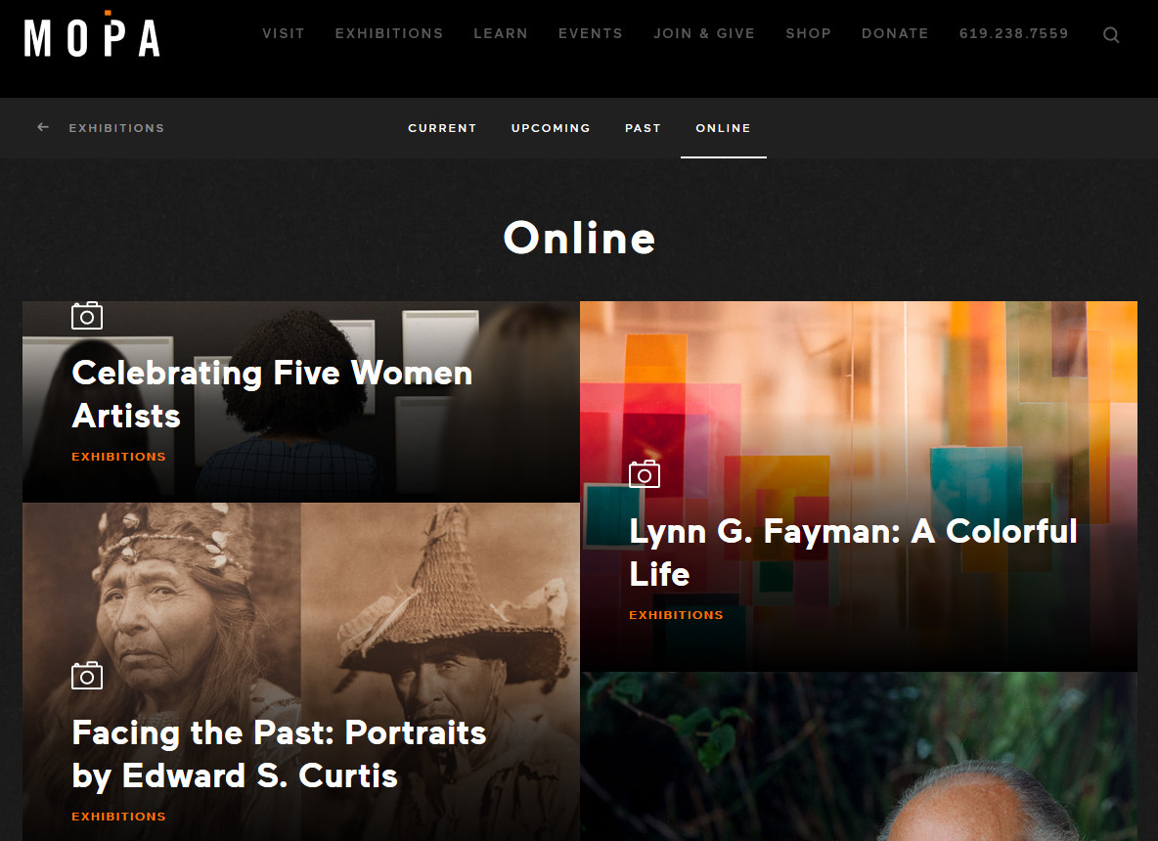The height and width of the screenshot is (841, 1158).
Task: Switch to the UPCOMING exhibitions tab
Action: pyautogui.click(x=551, y=128)
